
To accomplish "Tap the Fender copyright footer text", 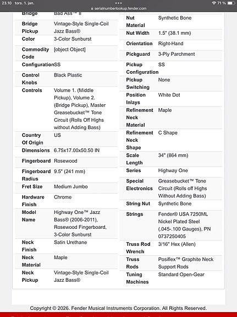I will 118,308.
